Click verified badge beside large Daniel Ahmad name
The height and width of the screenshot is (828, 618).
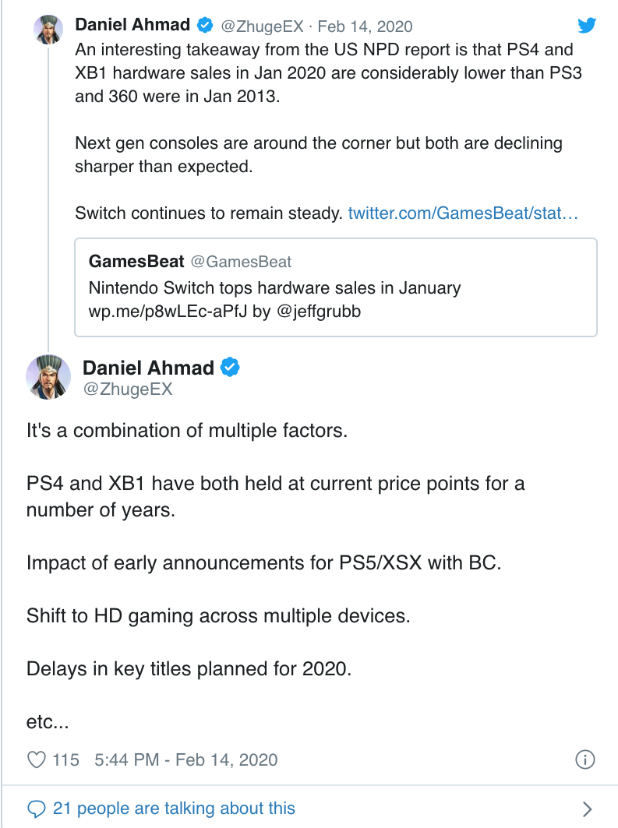pos(229,367)
